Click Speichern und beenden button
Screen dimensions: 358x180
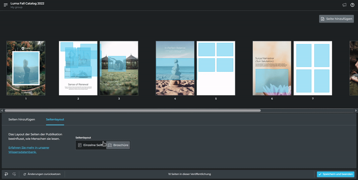335,174
